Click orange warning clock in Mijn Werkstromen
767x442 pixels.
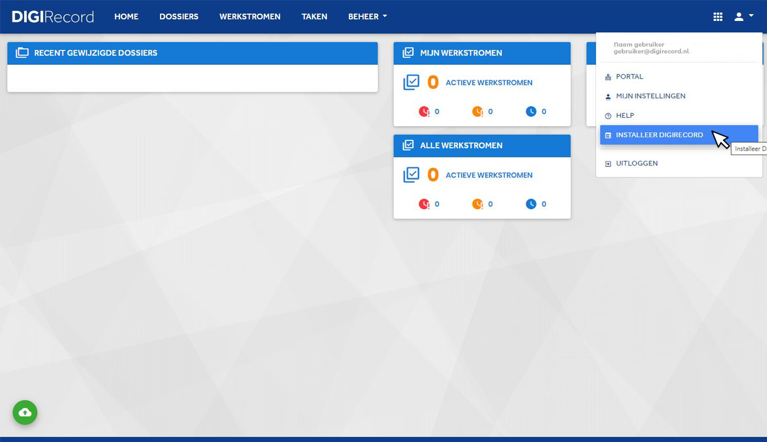point(477,112)
